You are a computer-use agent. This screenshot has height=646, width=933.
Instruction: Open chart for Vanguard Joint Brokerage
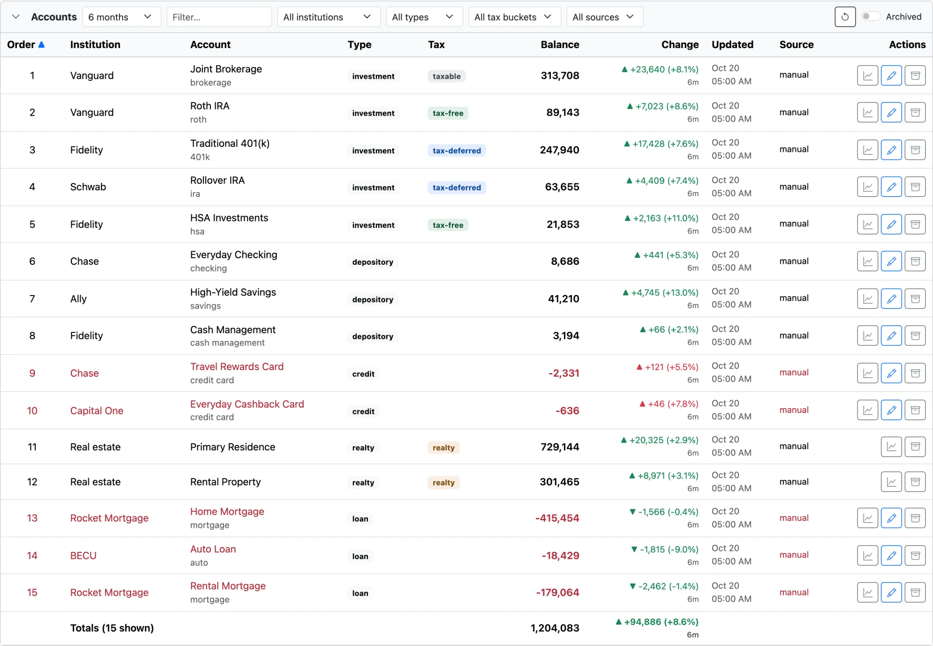868,76
